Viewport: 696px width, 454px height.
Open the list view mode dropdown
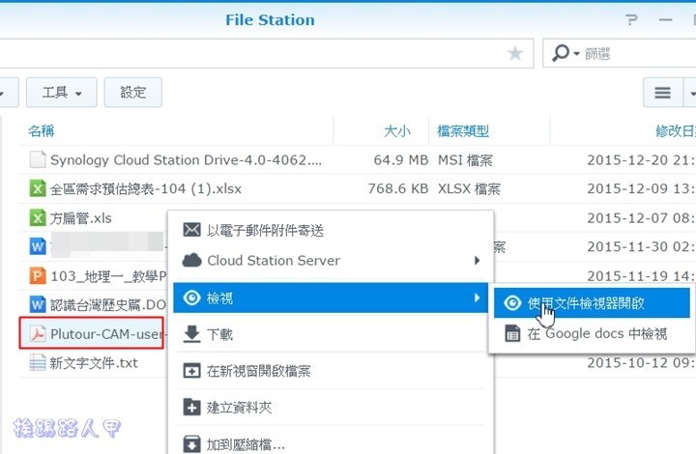pos(669,93)
